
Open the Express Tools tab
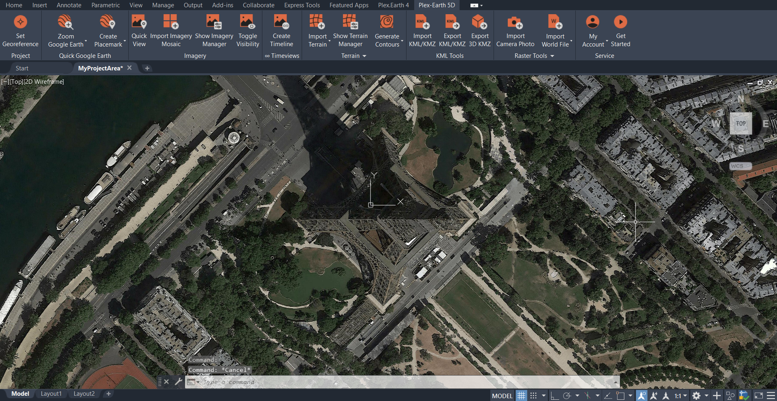pos(302,5)
